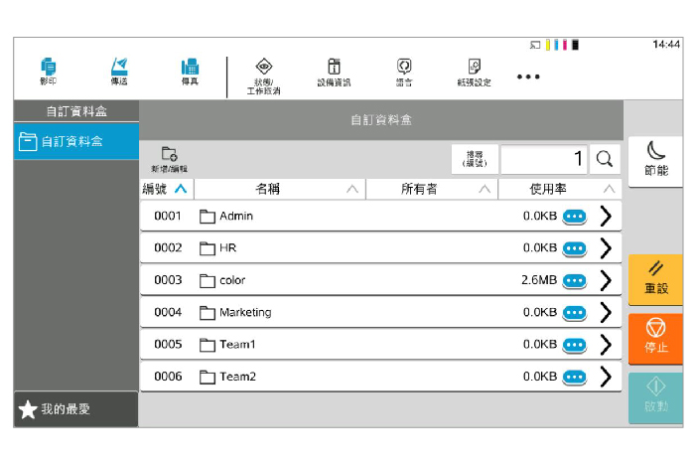The width and height of the screenshot is (696, 464).
Task: Click box number 0003
Action: [x=168, y=280]
